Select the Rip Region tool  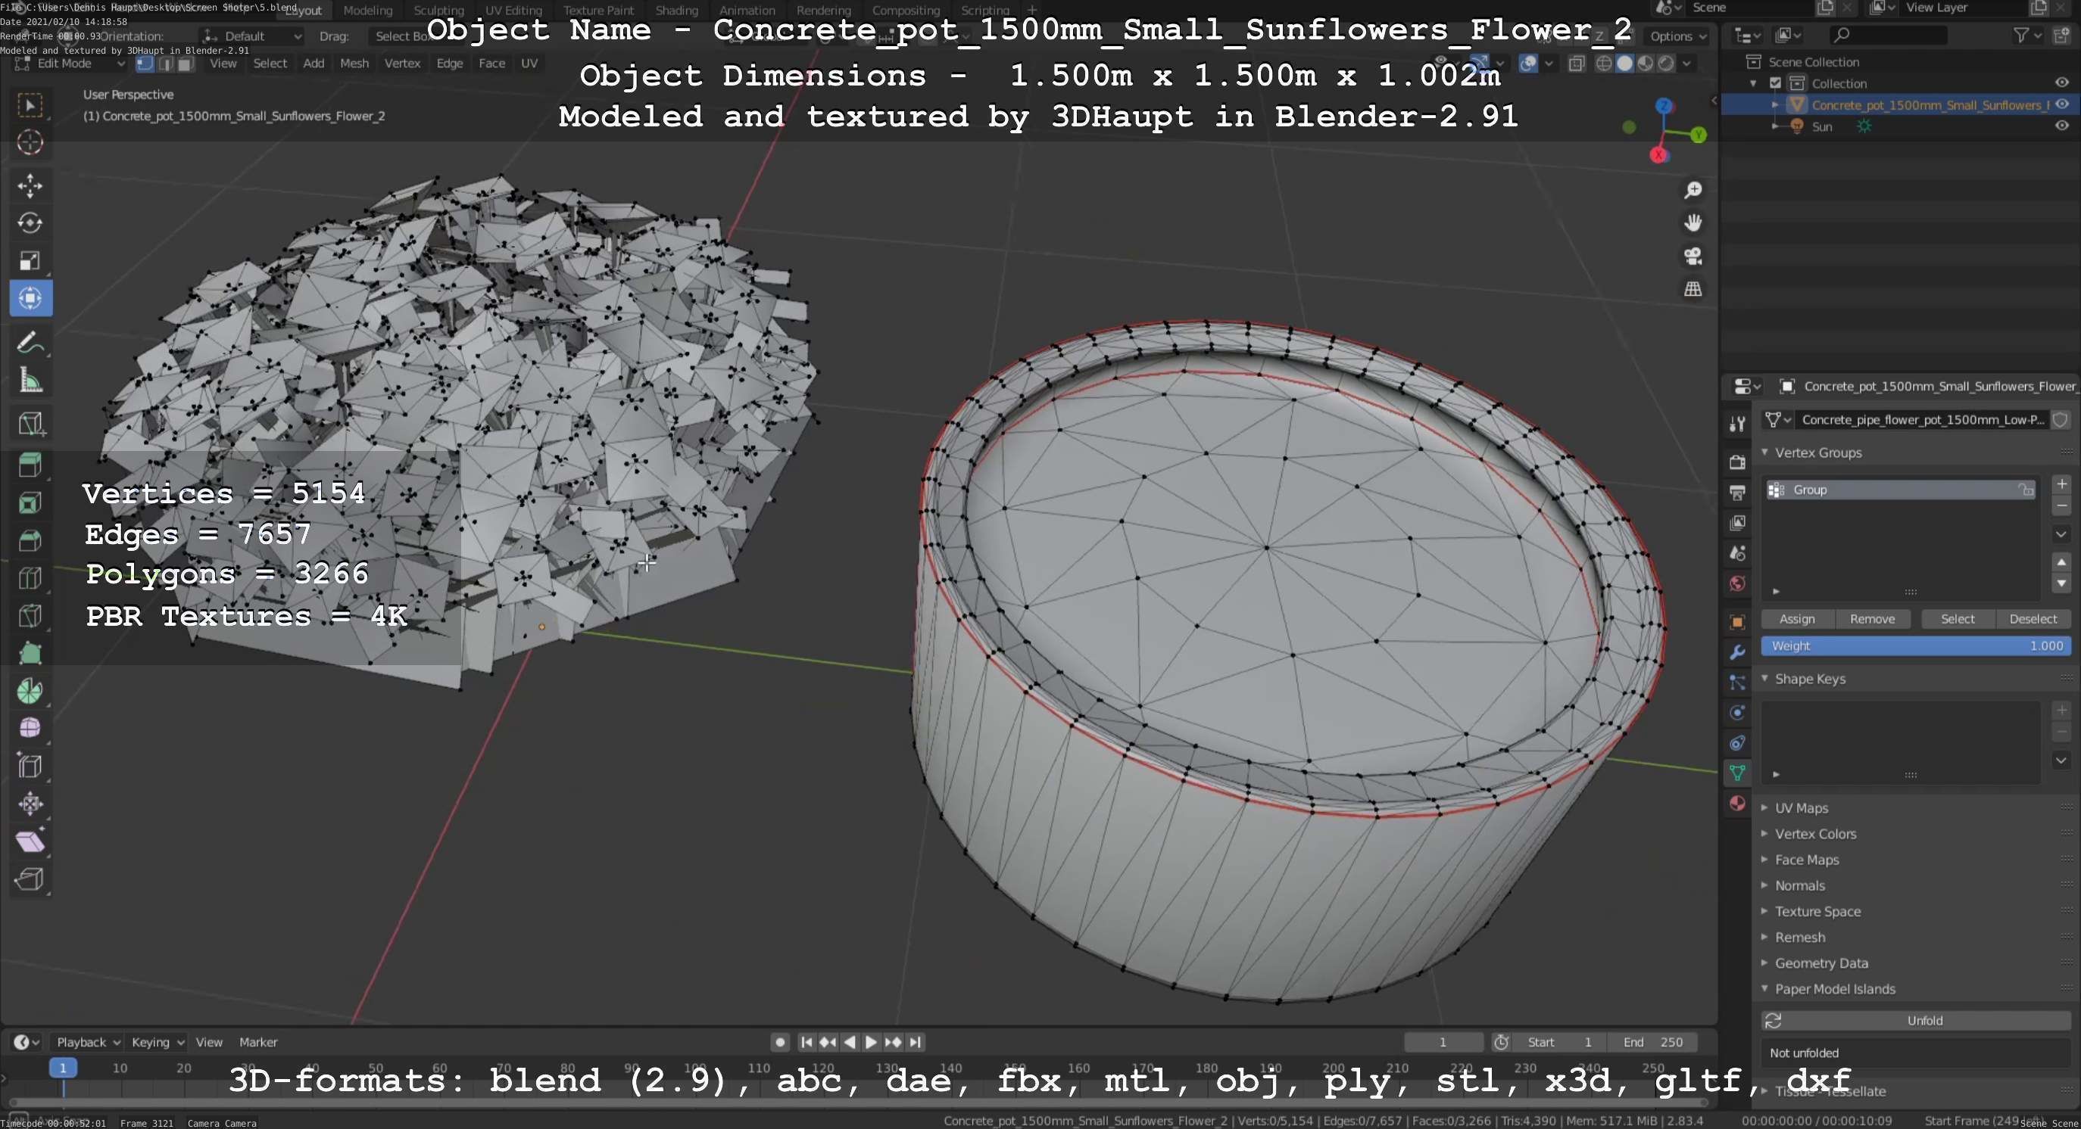(30, 878)
